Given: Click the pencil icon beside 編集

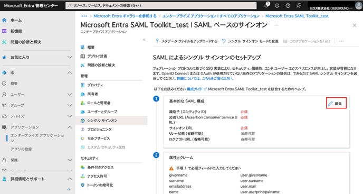Looking at the screenshot, I should (x=330, y=104).
